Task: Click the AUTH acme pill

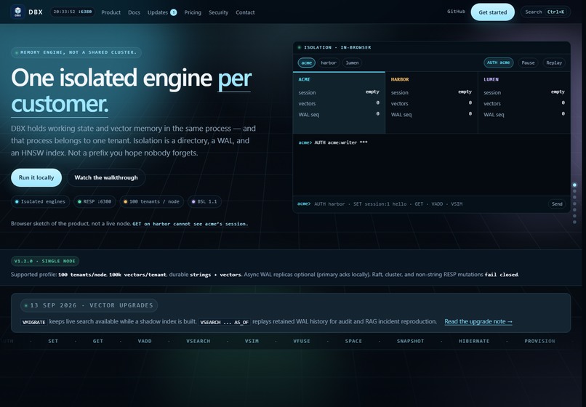Action: [499, 63]
